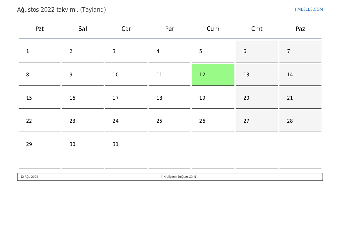This screenshot has width=340, height=241.
Task: Click the date cell for August 15
Action: 40,98
